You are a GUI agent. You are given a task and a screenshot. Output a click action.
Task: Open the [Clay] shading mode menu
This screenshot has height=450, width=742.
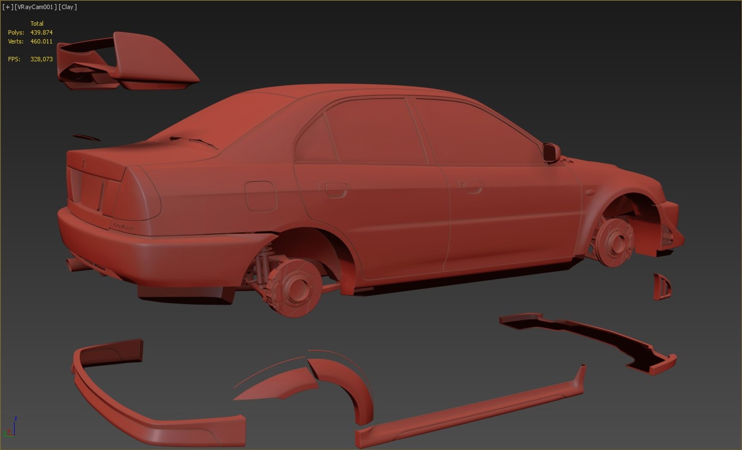coord(68,7)
